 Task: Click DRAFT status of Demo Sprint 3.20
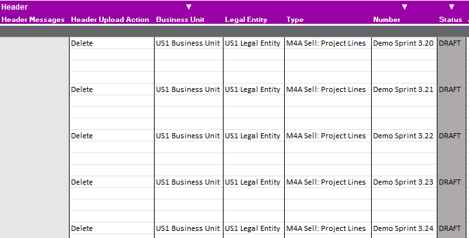coord(450,43)
